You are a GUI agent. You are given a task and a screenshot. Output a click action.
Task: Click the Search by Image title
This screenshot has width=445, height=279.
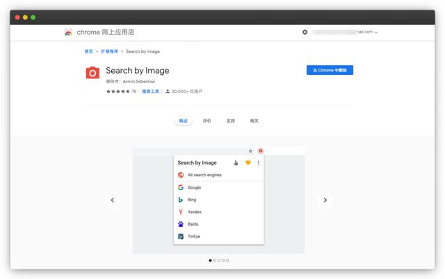click(x=138, y=71)
